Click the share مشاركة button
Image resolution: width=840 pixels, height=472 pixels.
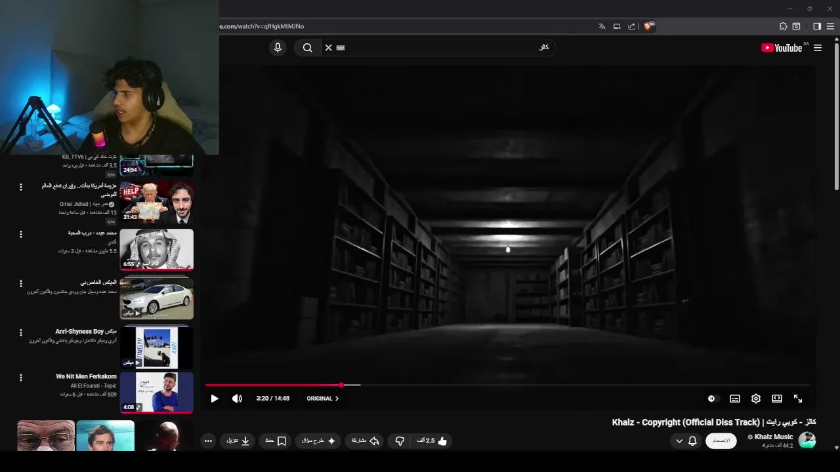point(366,441)
